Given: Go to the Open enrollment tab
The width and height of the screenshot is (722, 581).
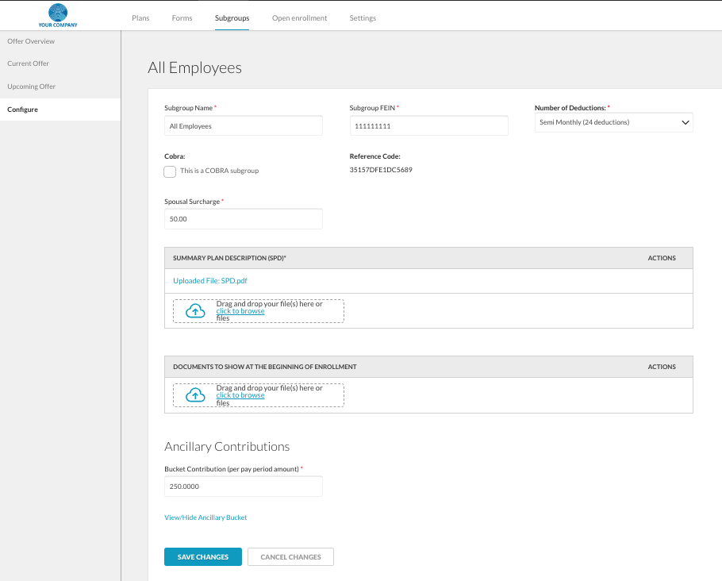Looking at the screenshot, I should (x=299, y=18).
